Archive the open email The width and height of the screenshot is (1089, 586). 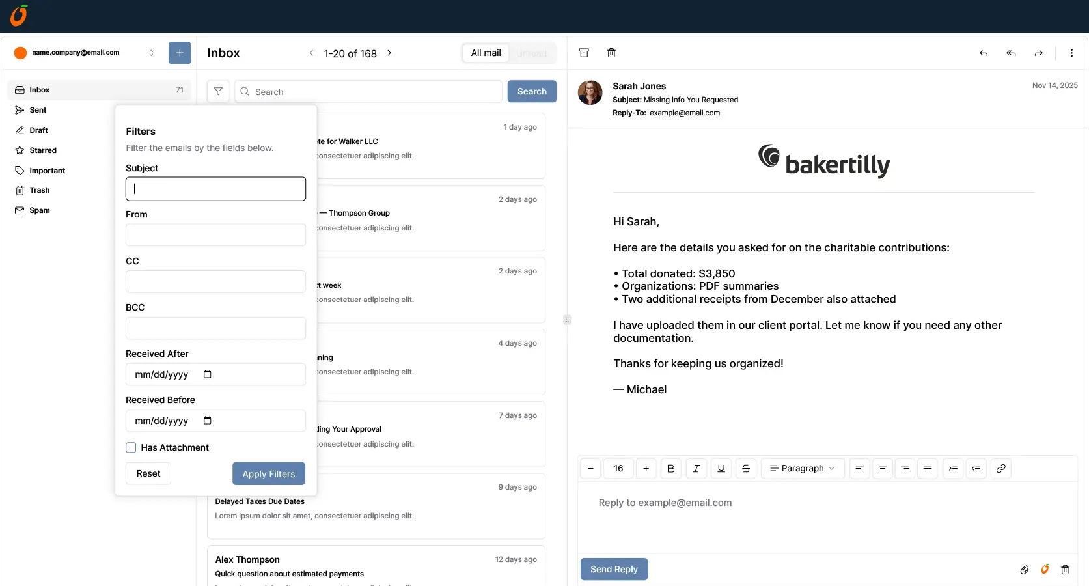click(x=584, y=53)
